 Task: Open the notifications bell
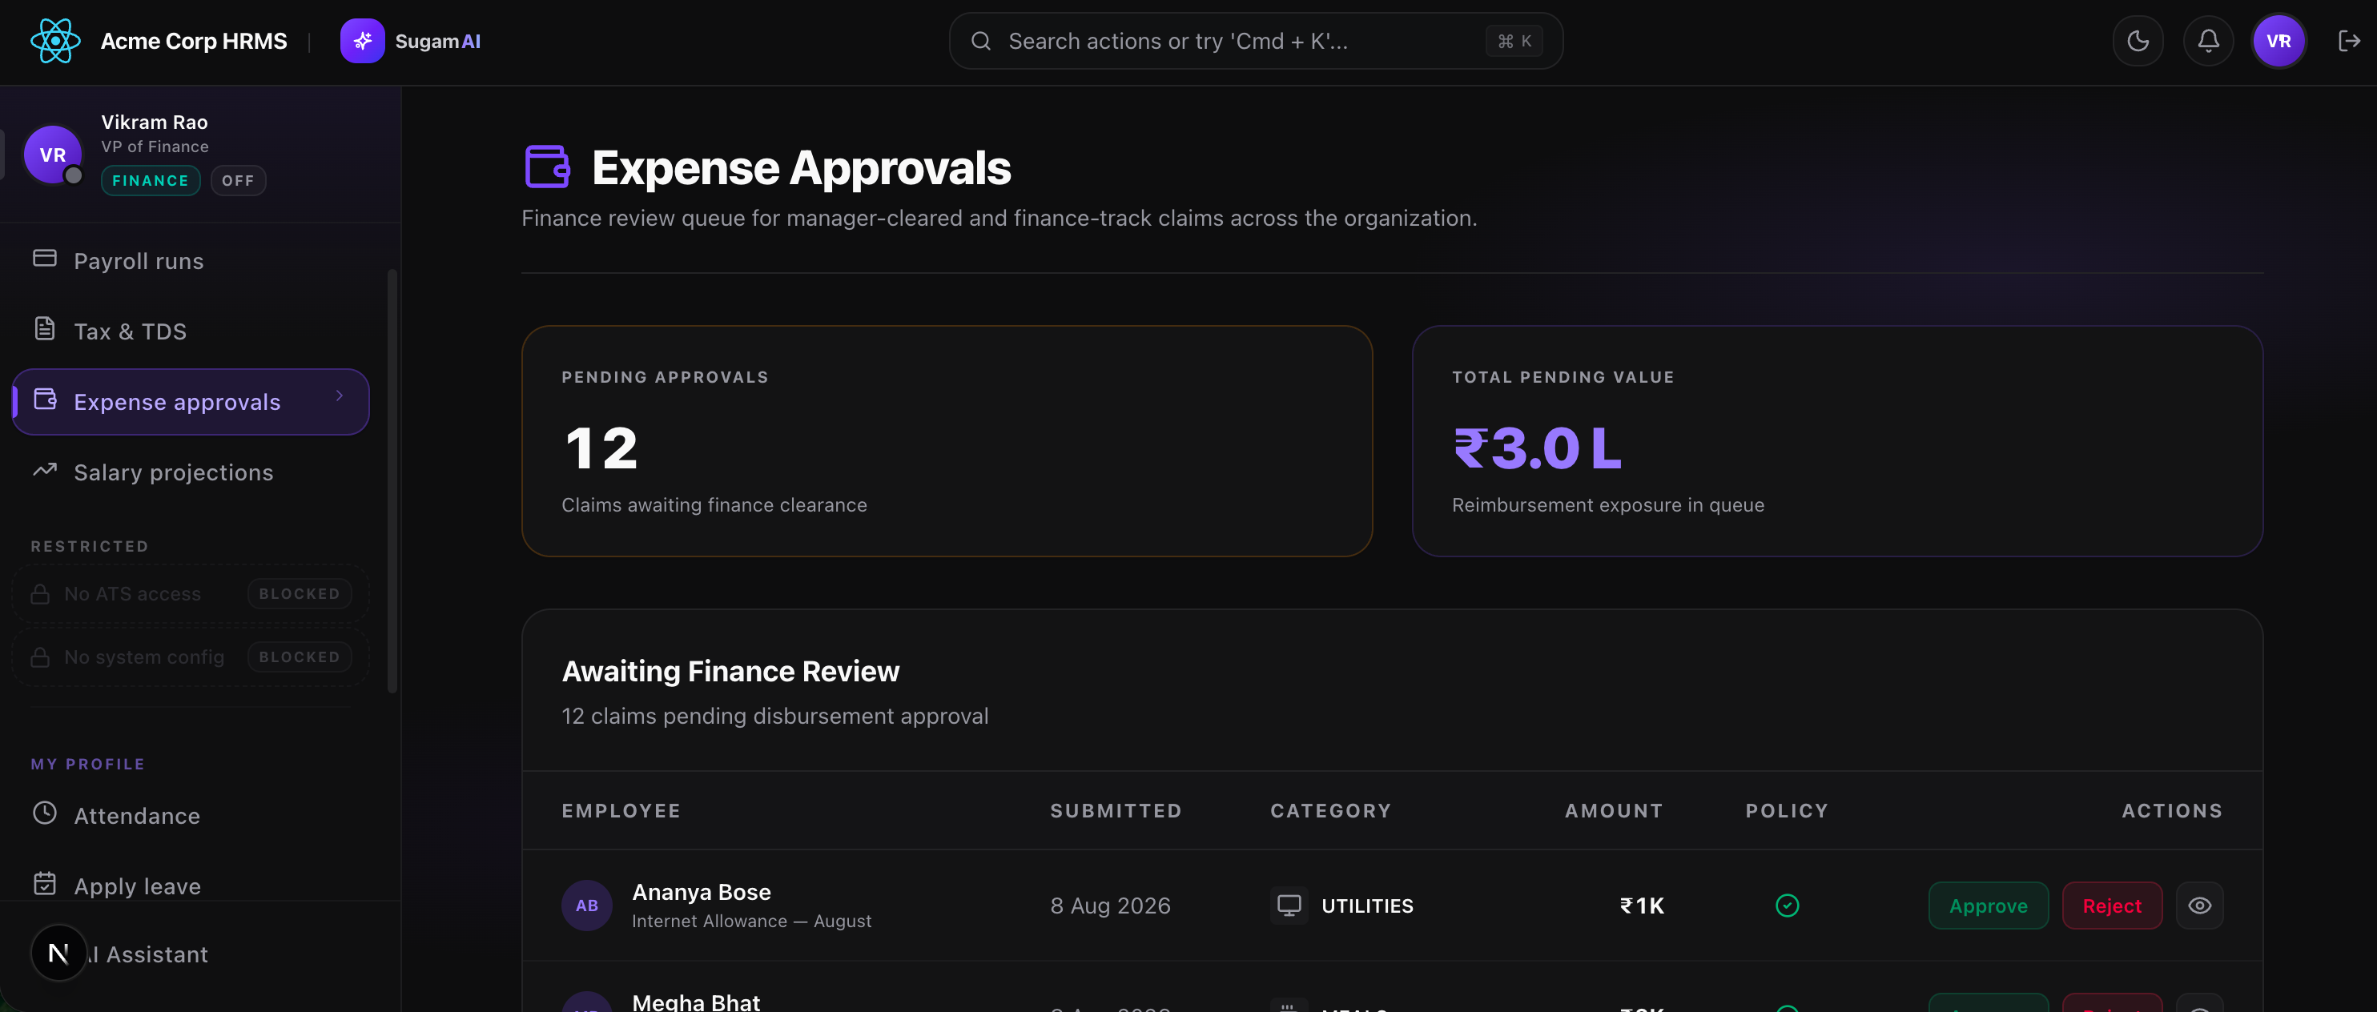[2208, 41]
